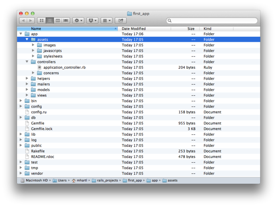Screen dimensions: 277x207
Task: Go back using the back arrow
Action: coord(23,21)
